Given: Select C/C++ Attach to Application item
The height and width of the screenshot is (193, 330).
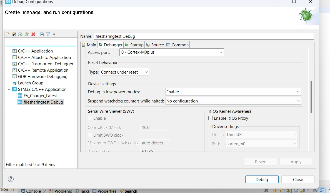Looking at the screenshot, I should [44, 57].
